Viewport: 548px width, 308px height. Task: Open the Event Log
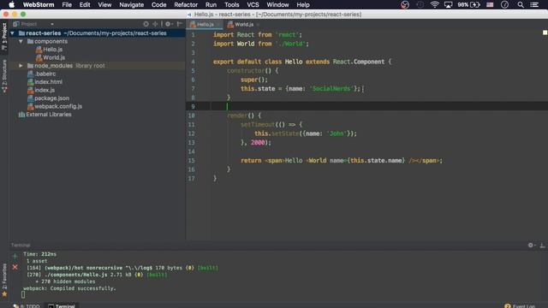520,306
